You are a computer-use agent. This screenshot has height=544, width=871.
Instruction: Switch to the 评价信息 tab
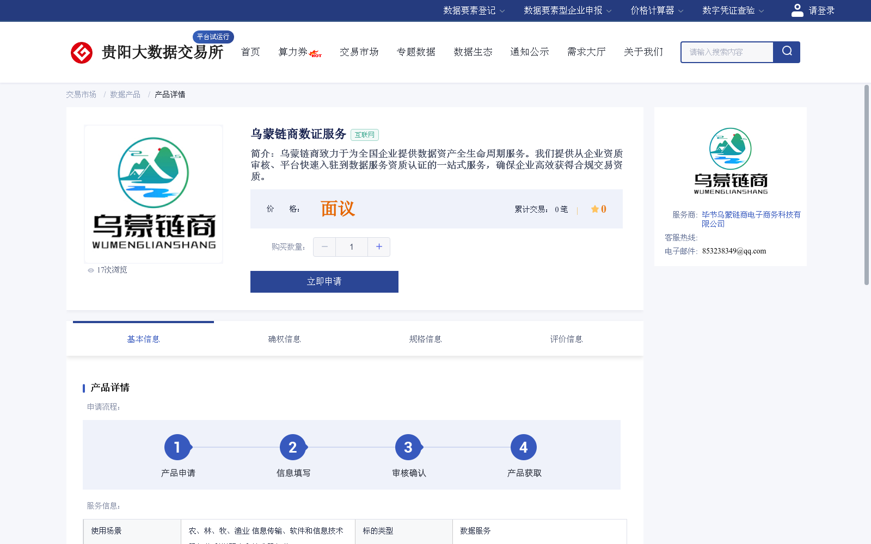click(566, 339)
